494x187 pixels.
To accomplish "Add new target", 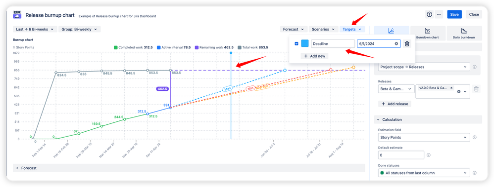I will (314, 56).
